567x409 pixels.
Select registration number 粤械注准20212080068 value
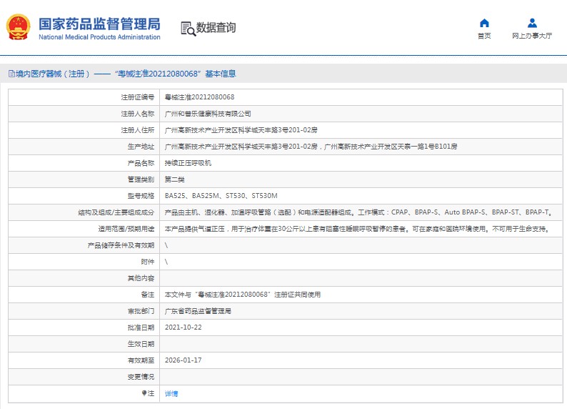pos(199,97)
